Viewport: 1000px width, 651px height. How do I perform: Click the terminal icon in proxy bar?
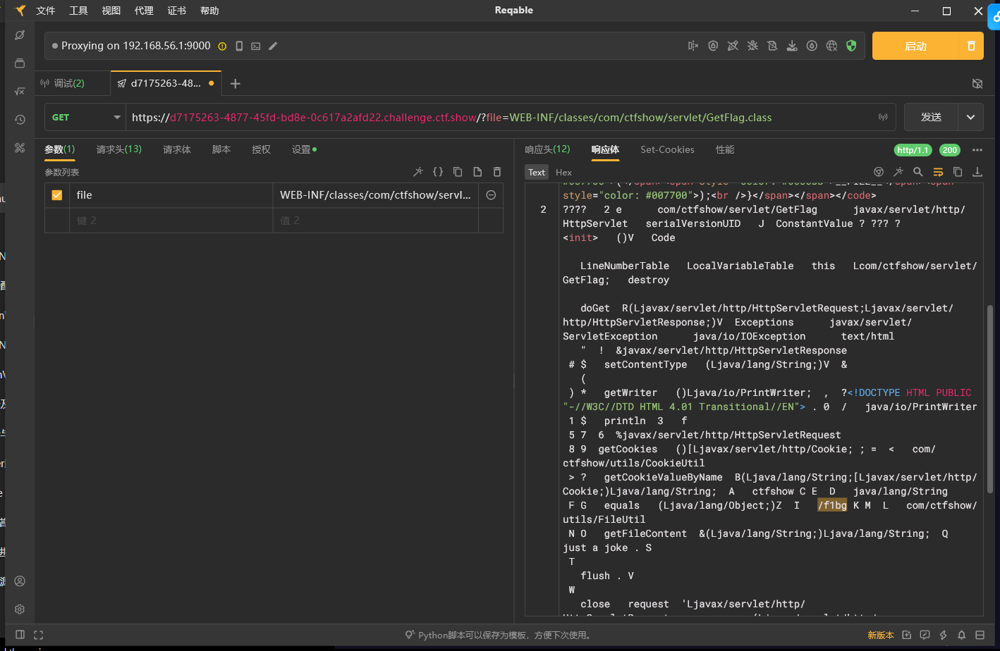(x=256, y=46)
